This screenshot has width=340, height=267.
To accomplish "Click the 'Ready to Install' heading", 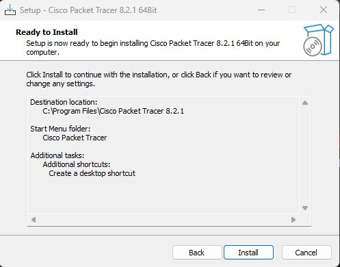I will coord(47,32).
